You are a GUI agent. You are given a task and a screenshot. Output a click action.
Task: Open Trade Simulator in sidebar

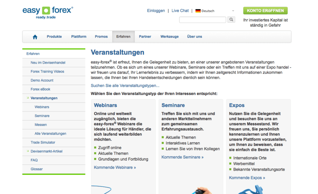coord(43,142)
